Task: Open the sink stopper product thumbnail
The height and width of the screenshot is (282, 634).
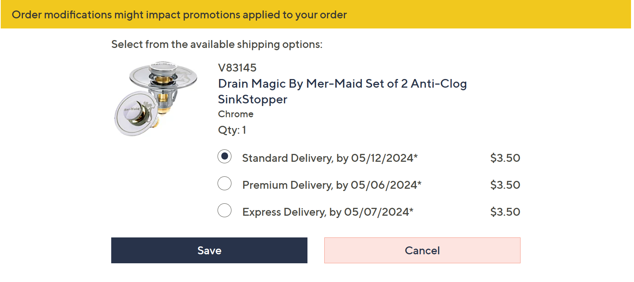Action: coord(156,99)
